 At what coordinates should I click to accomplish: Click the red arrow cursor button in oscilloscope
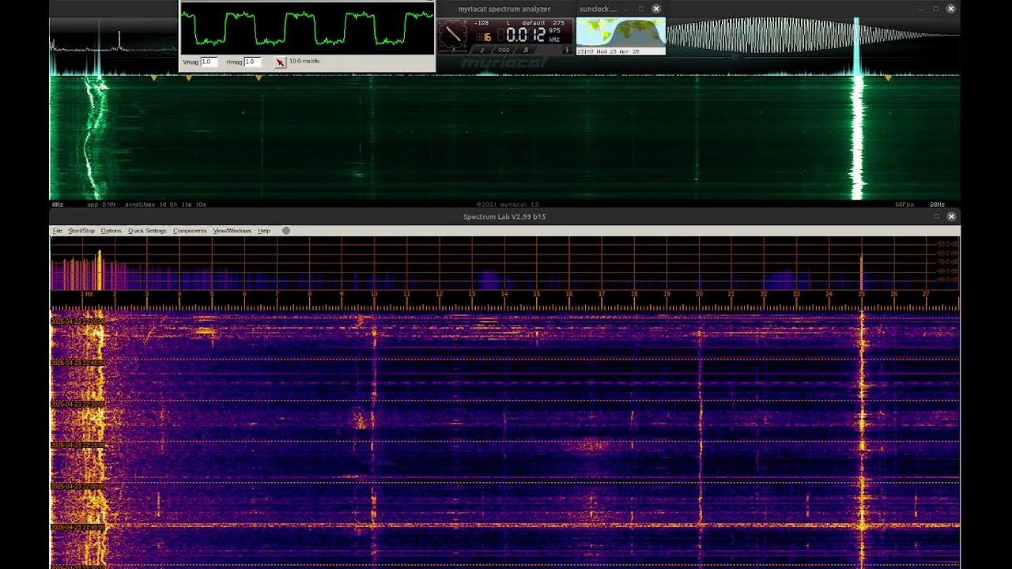pyautogui.click(x=280, y=62)
